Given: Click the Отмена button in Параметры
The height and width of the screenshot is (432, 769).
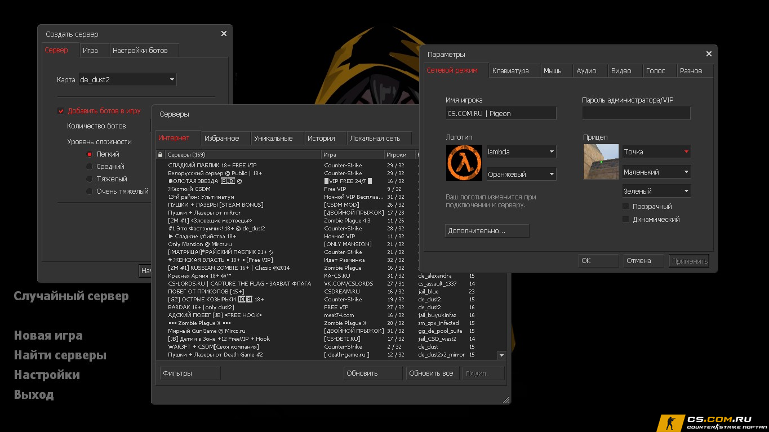Looking at the screenshot, I should pyautogui.click(x=644, y=261).
